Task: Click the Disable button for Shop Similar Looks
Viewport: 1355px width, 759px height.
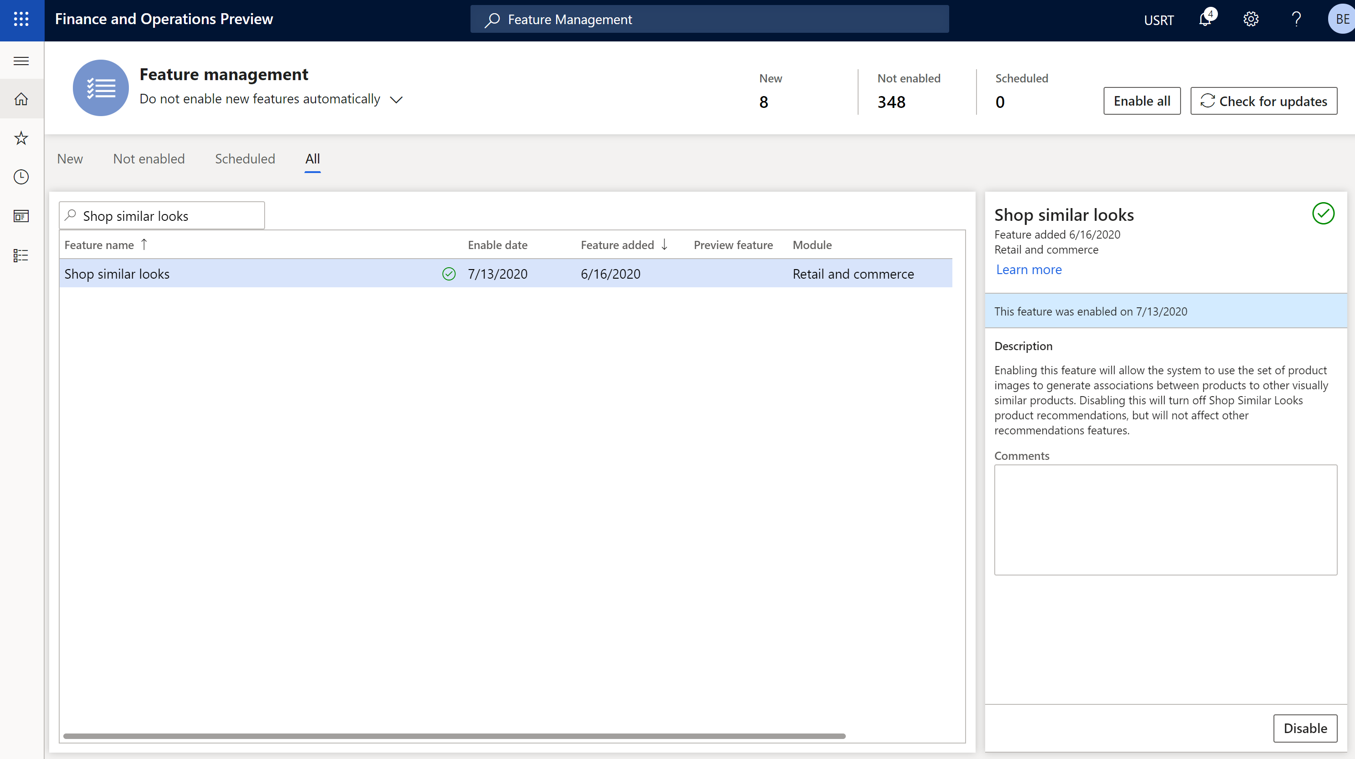Action: coord(1305,728)
